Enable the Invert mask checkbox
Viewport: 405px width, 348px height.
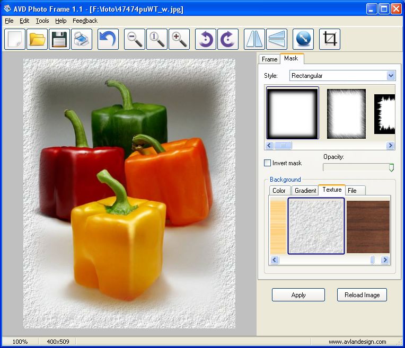click(x=268, y=163)
